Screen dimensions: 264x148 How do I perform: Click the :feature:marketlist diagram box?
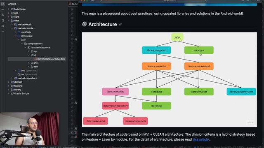click(x=156, y=66)
